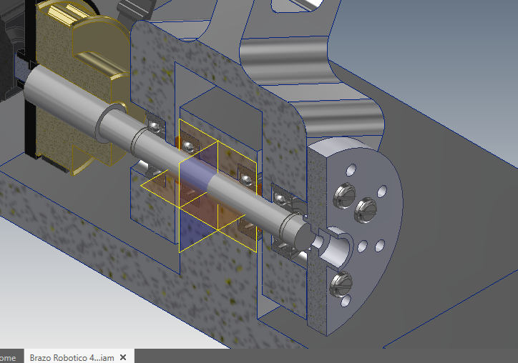Open the Home tab
This screenshot has width=518, height=363.
8,358
